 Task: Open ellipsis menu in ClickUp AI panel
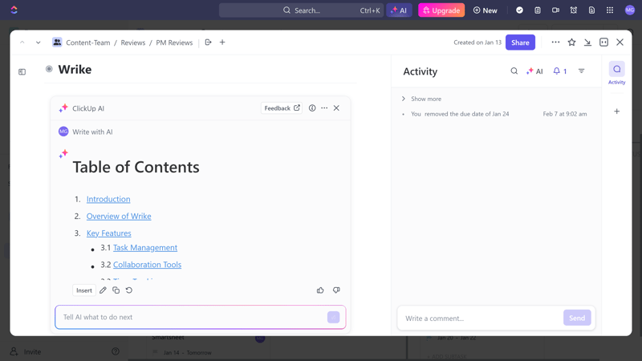tap(324, 108)
